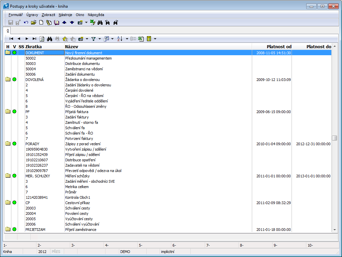
Task: Click the new blank page icon
Action: (x=41, y=22)
